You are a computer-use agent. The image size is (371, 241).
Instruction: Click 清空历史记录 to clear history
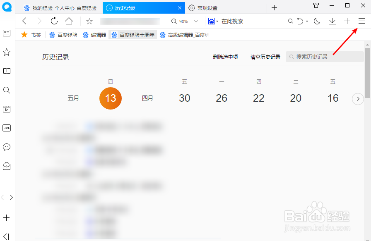pyautogui.click(x=265, y=57)
